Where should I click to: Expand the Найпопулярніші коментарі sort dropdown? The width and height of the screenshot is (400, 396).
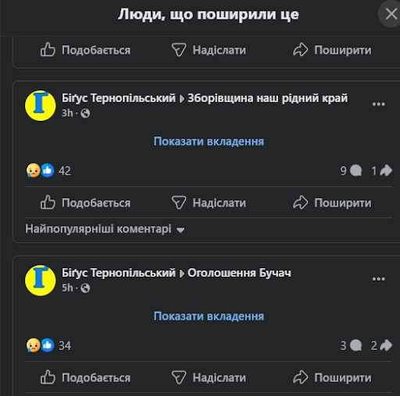click(105, 229)
